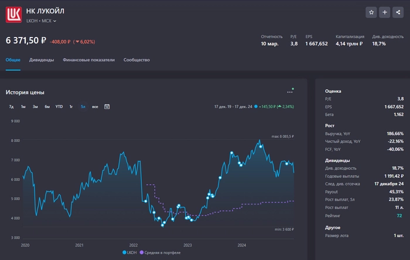Open the Сообщество tab
This screenshot has width=410, height=260.
(x=136, y=60)
